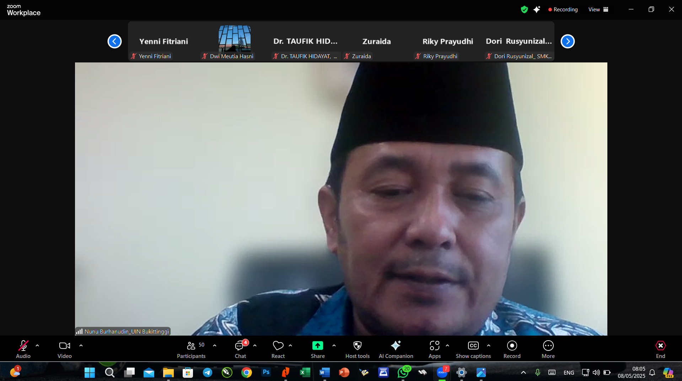
Task: Open AI Companion in the toolbar
Action: (396, 349)
